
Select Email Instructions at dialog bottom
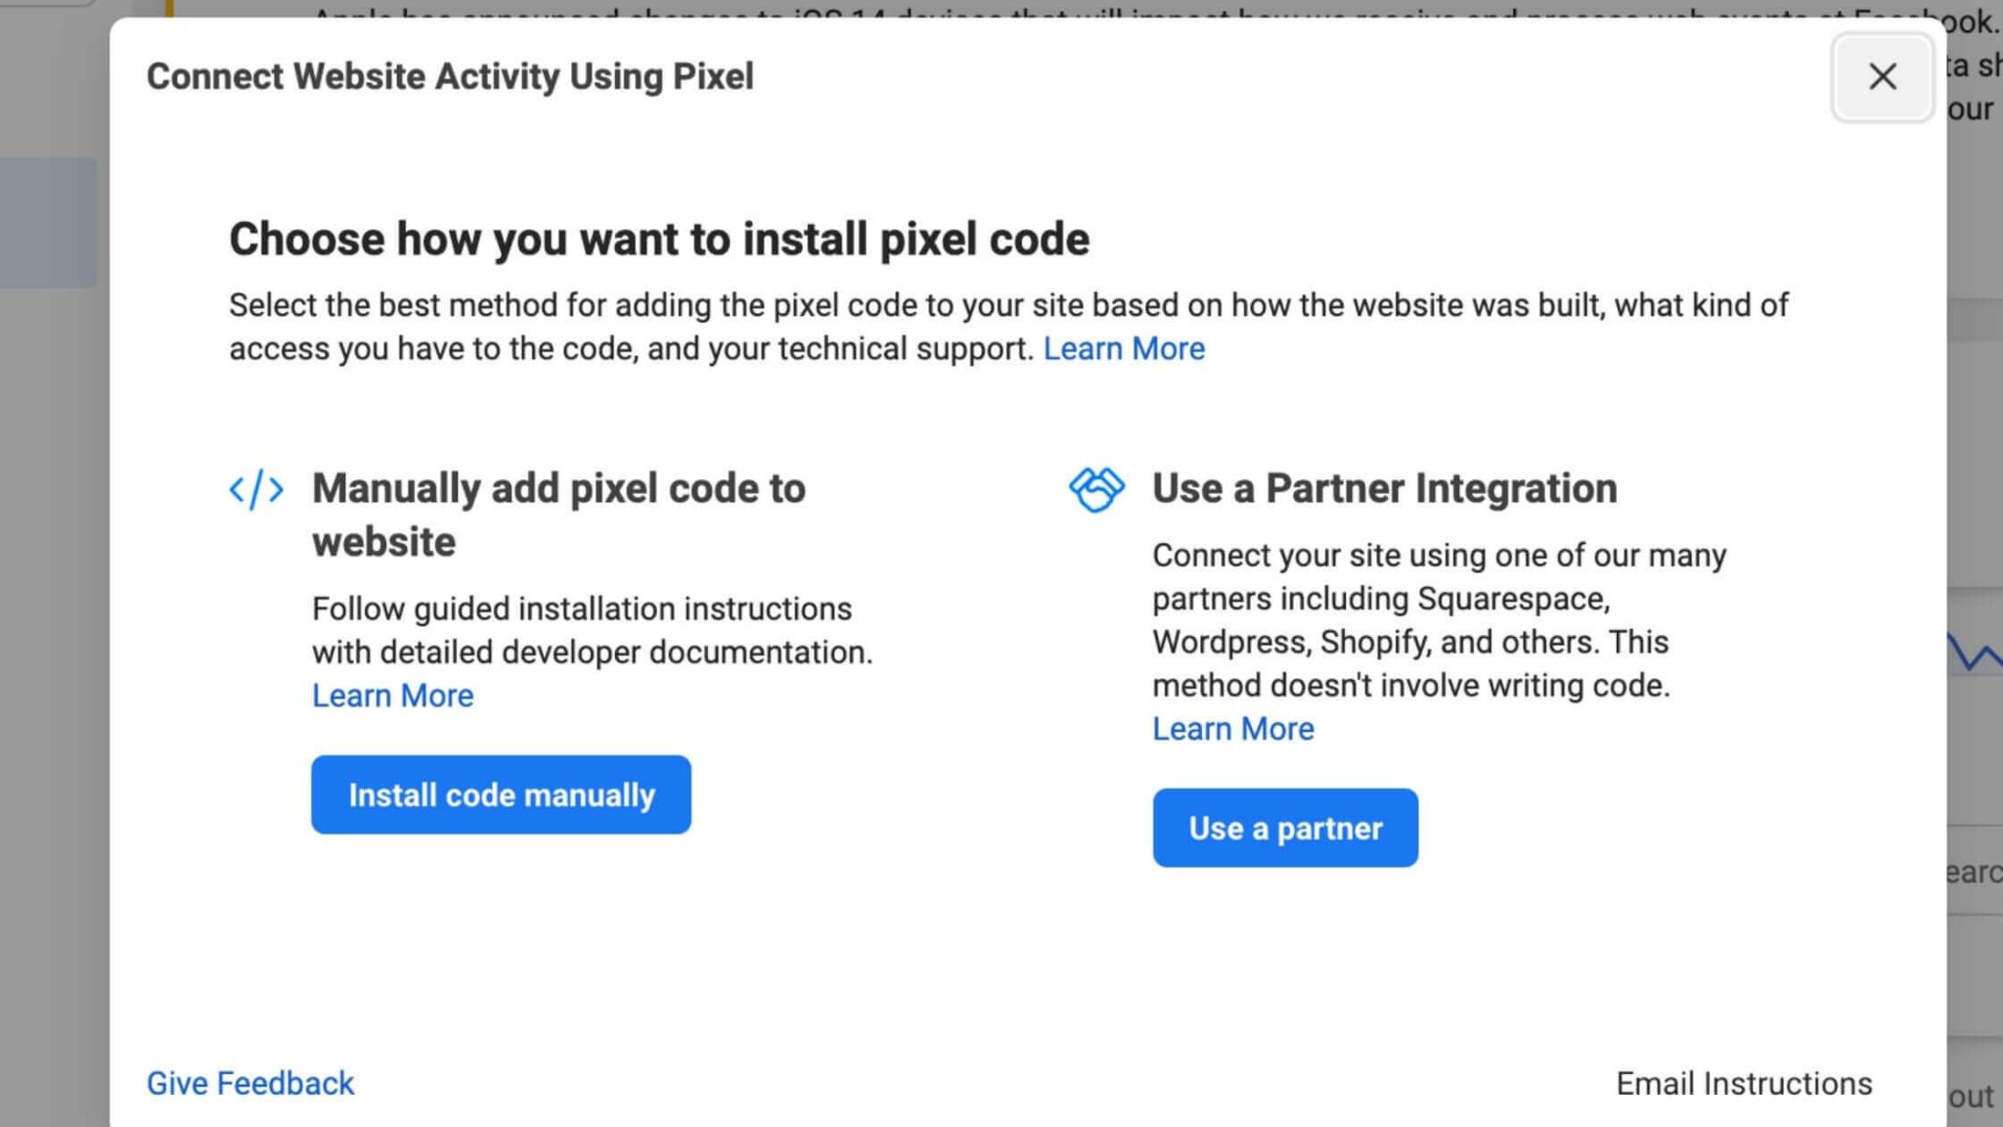coord(1744,1084)
